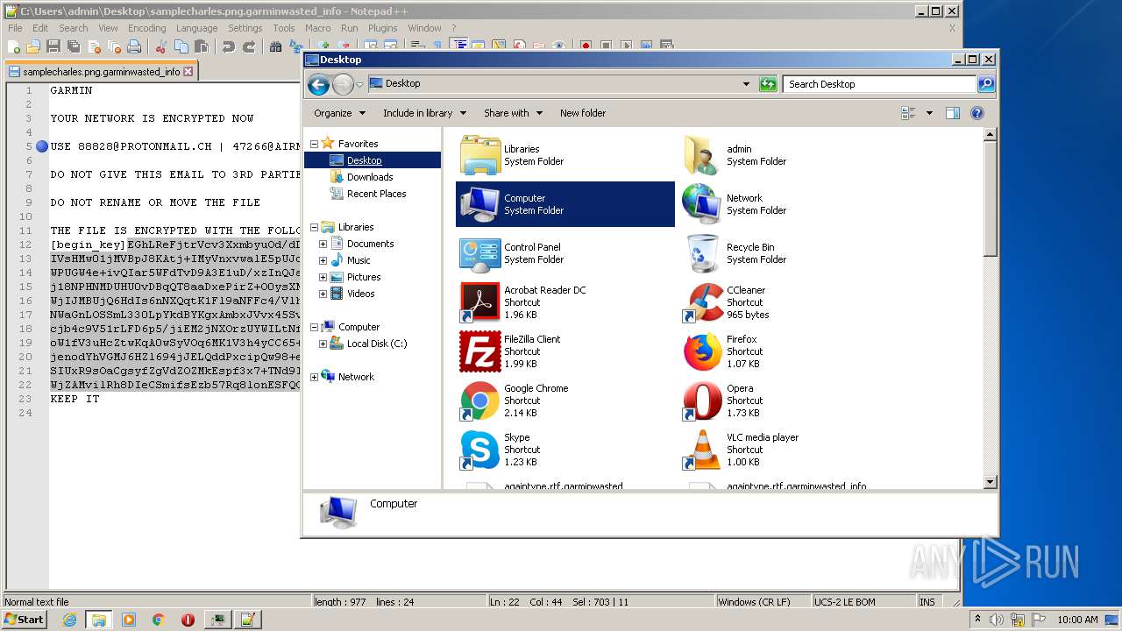Open Downloads in Favorites
The width and height of the screenshot is (1122, 631).
coord(370,177)
